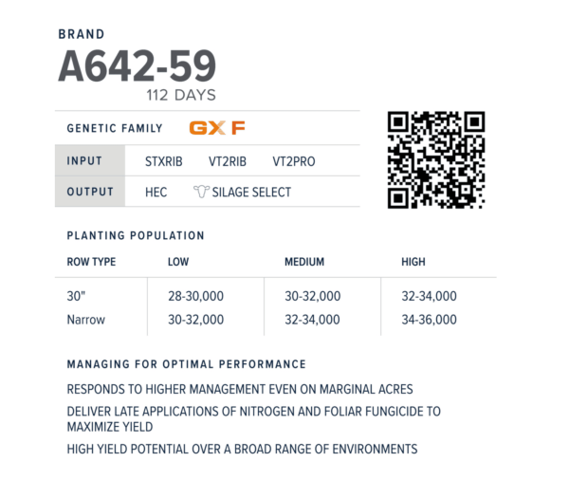
Task: Click the 112 DAYS maturity text
Action: (x=181, y=95)
